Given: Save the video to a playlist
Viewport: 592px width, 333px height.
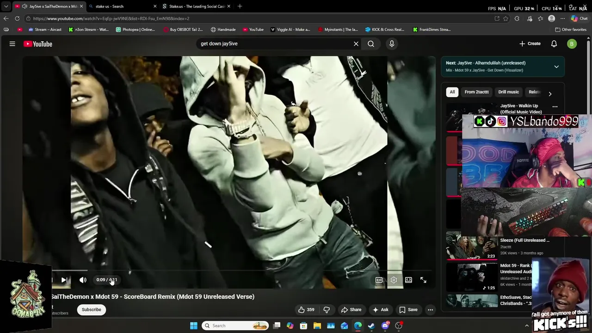Looking at the screenshot, I should [408, 310].
